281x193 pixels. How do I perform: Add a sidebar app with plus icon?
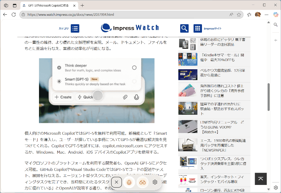276,40
